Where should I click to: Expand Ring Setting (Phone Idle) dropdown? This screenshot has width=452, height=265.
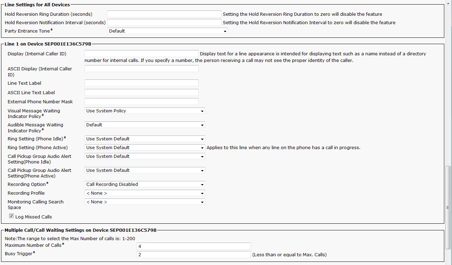point(145,139)
